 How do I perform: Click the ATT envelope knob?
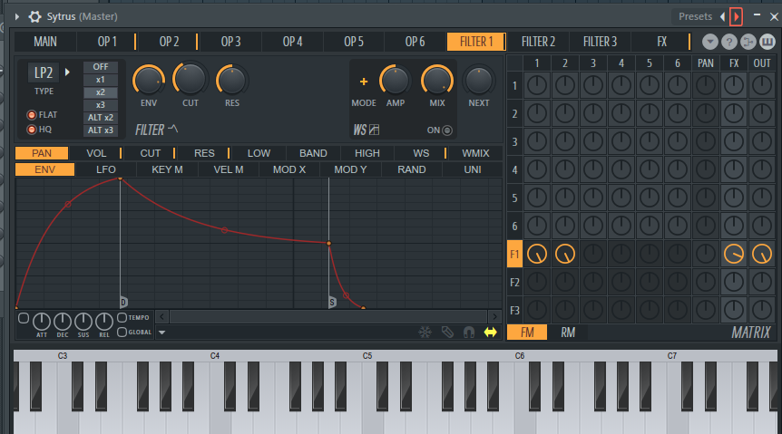[42, 322]
